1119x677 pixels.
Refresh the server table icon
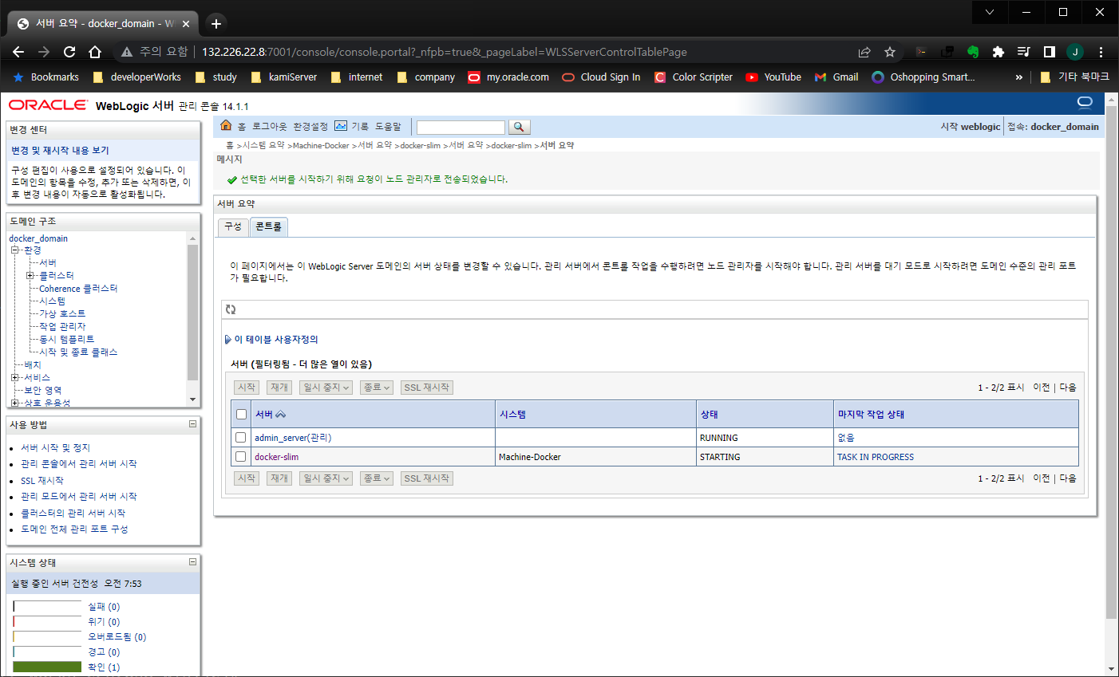pos(231,309)
